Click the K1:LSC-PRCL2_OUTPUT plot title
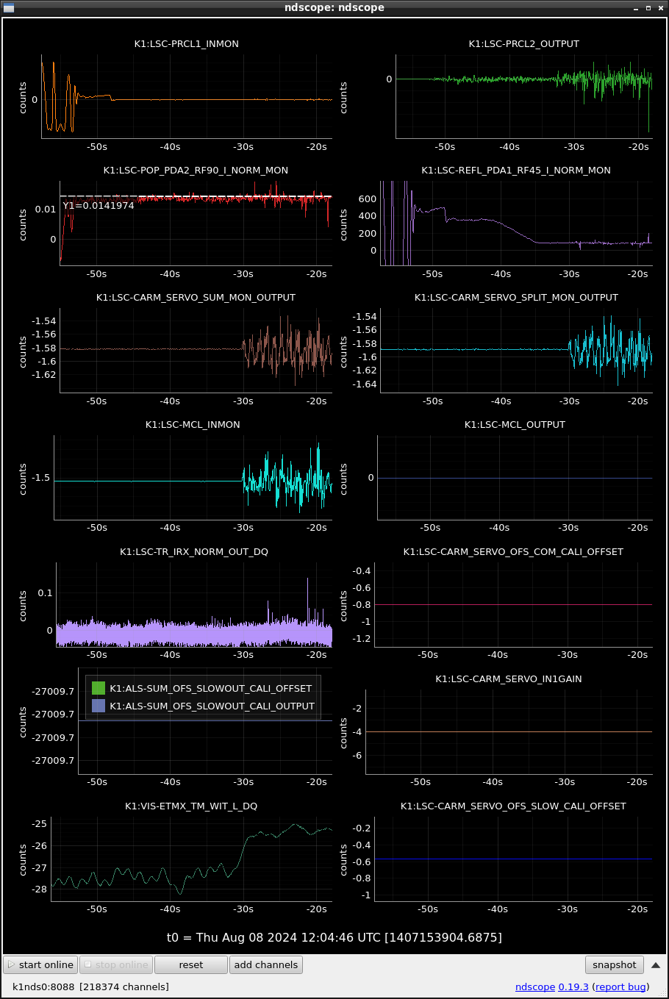This screenshot has width=669, height=999. pos(524,44)
